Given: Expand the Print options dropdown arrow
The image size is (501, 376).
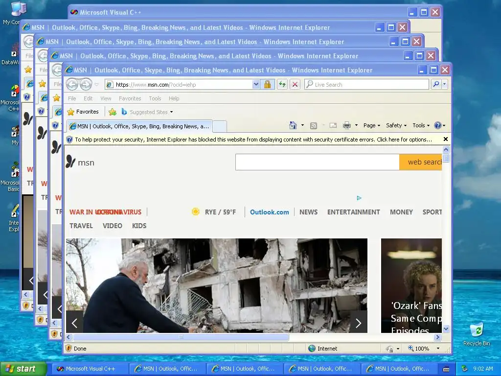Looking at the screenshot, I should click(x=356, y=125).
